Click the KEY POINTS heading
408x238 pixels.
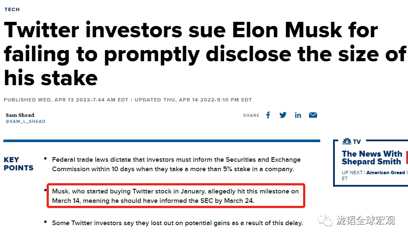(18, 164)
